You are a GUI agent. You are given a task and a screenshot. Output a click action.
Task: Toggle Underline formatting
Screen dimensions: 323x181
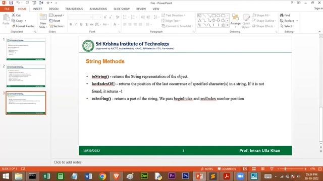point(81,24)
